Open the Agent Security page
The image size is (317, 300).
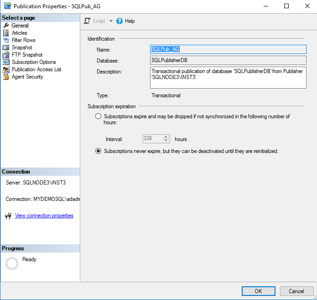27,77
